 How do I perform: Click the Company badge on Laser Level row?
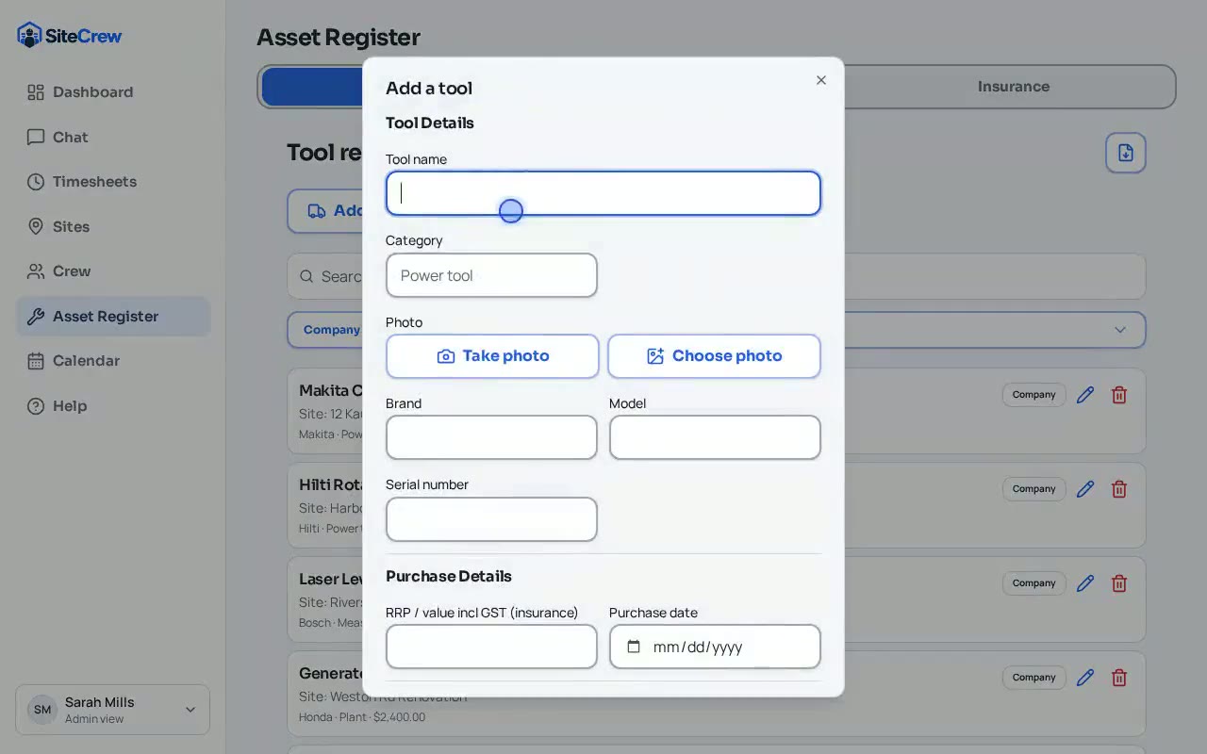(1033, 583)
